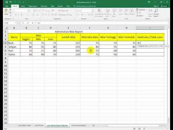Switch to Page Layout view in status bar
Image resolution: width=173 pixels, height=130 pixels.
[x=139, y=129]
